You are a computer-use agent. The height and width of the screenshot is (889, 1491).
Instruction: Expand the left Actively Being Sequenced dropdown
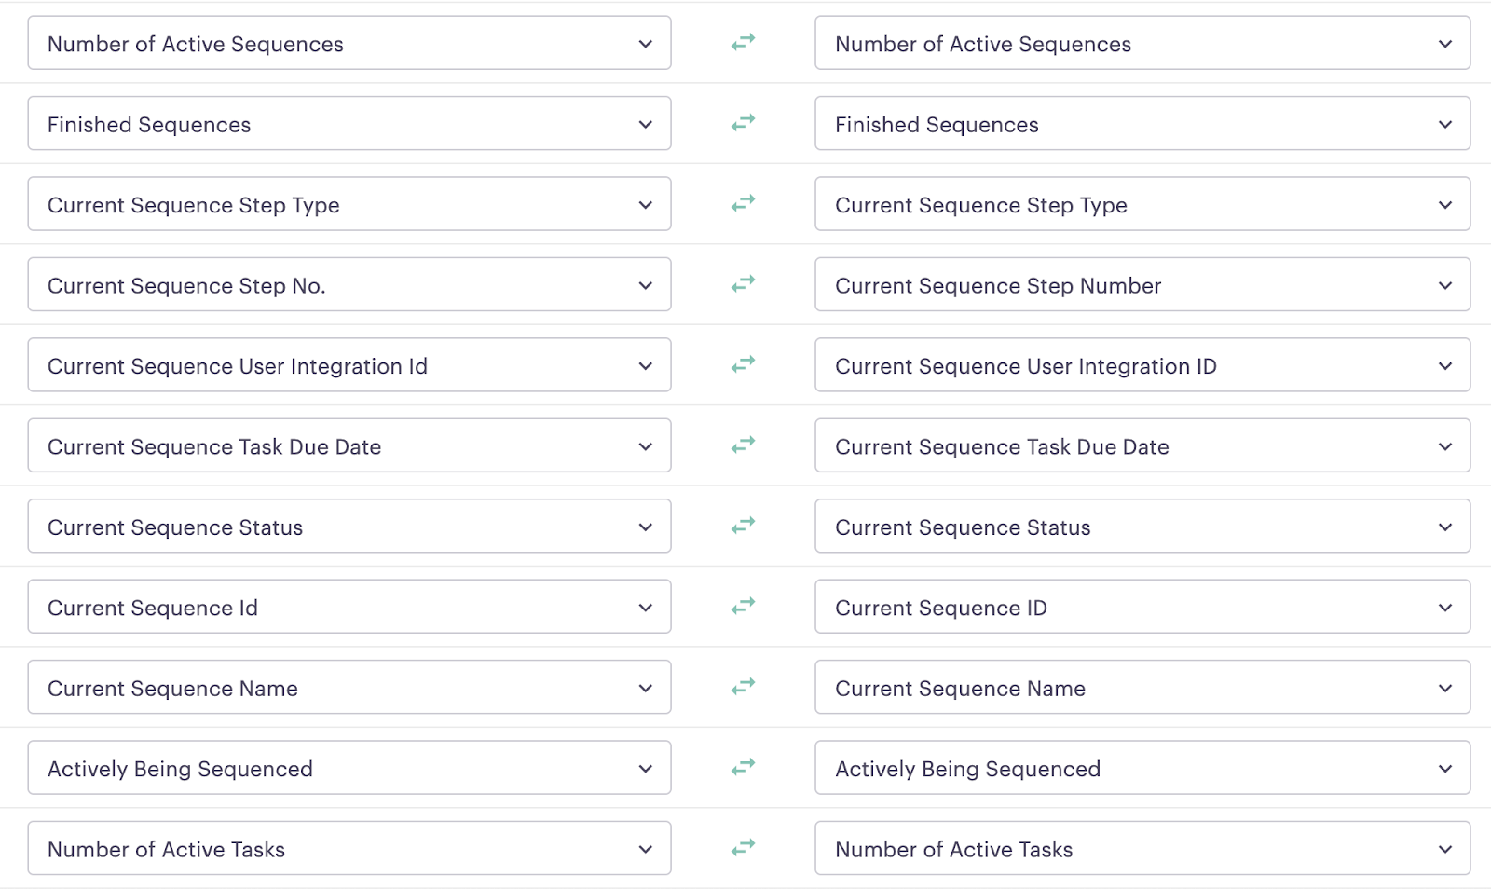click(645, 767)
